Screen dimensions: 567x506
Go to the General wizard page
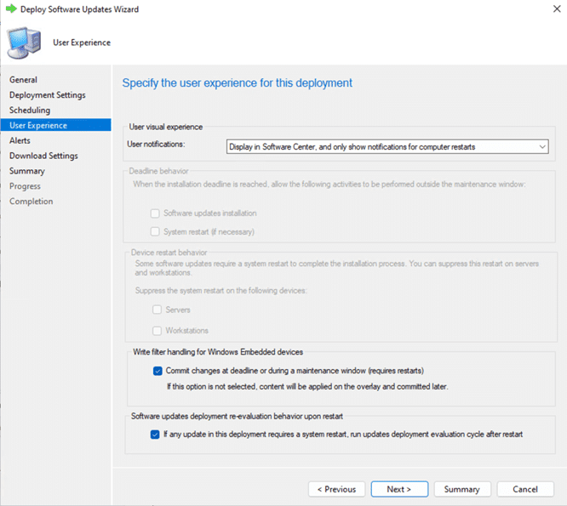(x=23, y=80)
